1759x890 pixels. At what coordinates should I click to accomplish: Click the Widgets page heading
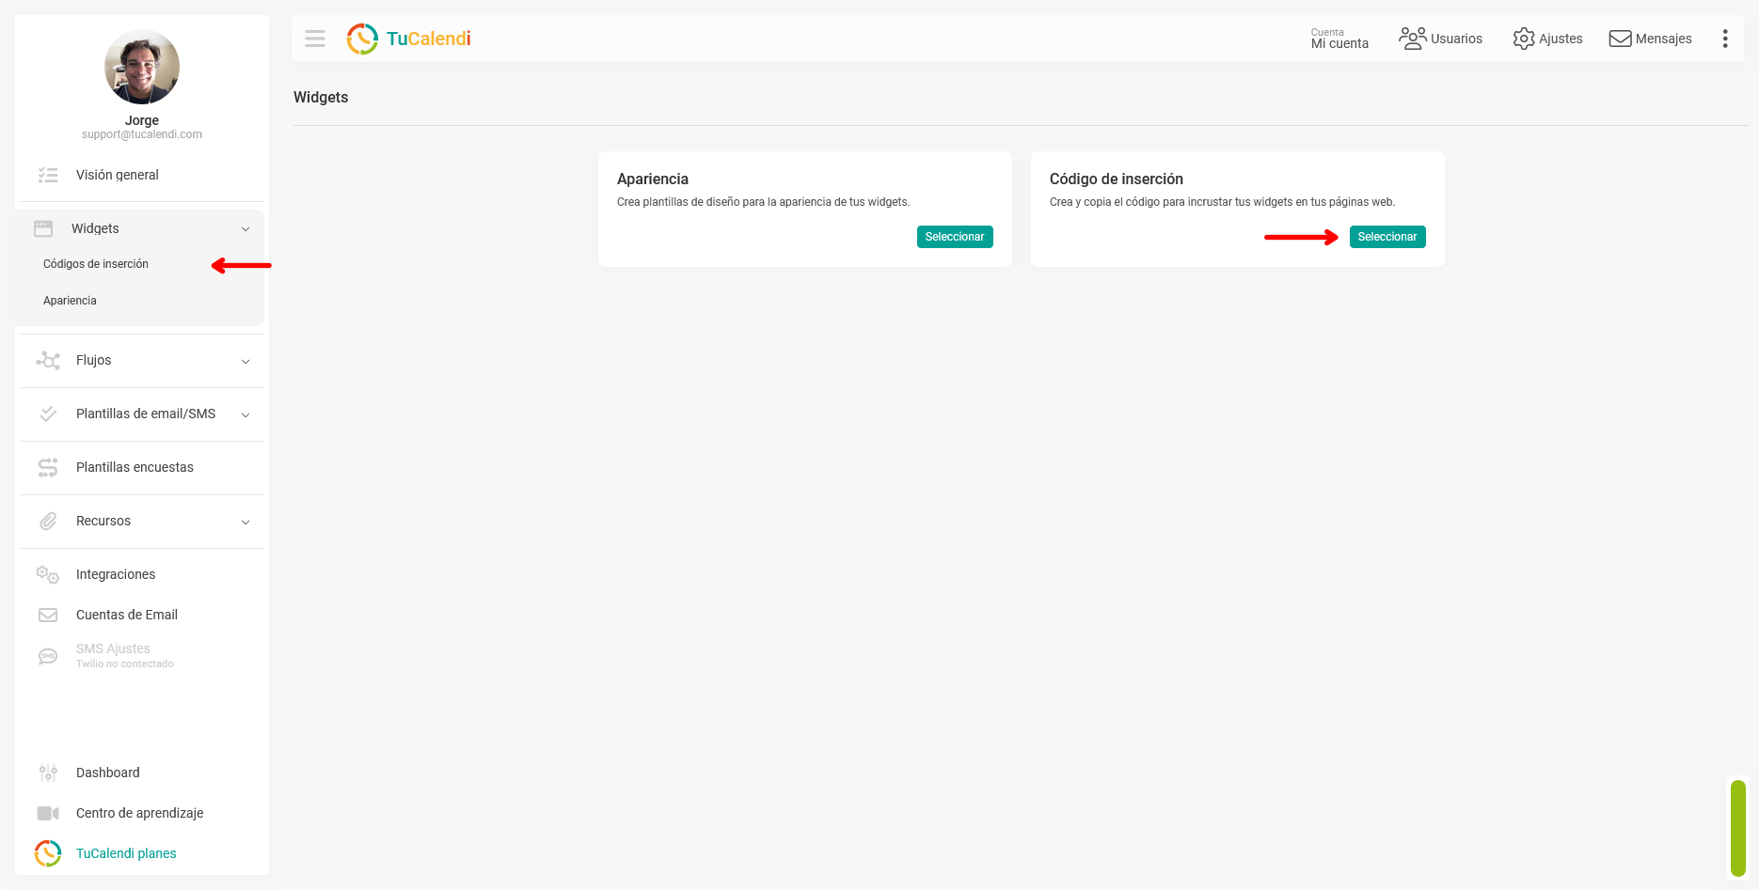321,97
